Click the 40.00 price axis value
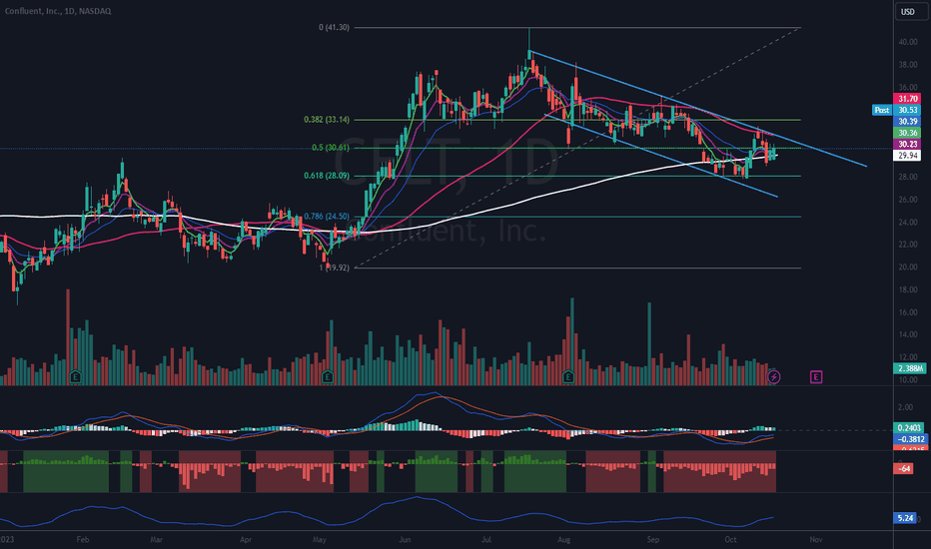This screenshot has height=549, width=931. pos(908,42)
